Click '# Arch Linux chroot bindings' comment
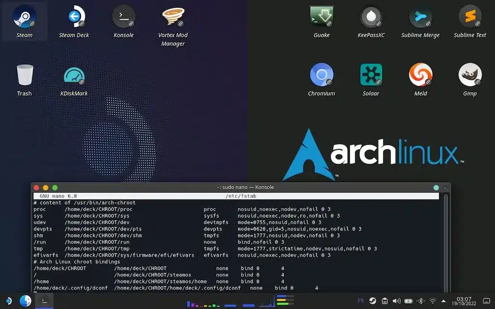 [77, 262]
